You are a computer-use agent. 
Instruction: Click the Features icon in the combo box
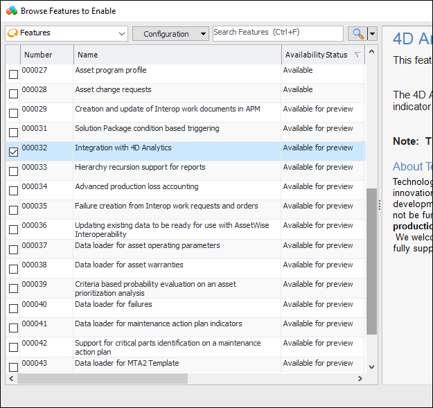click(12, 33)
